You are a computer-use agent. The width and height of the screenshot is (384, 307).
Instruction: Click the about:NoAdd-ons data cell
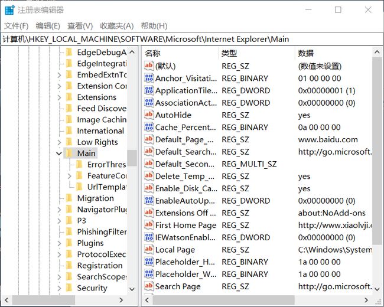click(331, 213)
